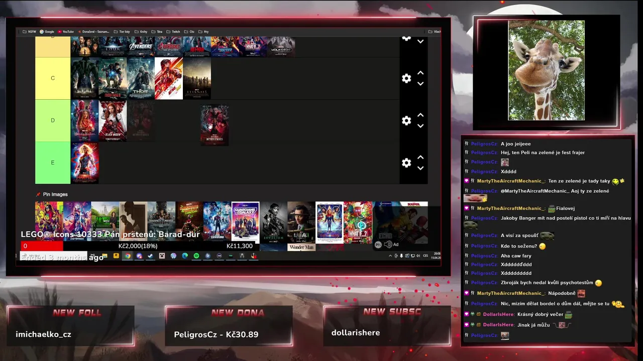Image resolution: width=643 pixels, height=361 pixels.
Task: Open the Twitch bookmarks folder
Action: coord(173,32)
